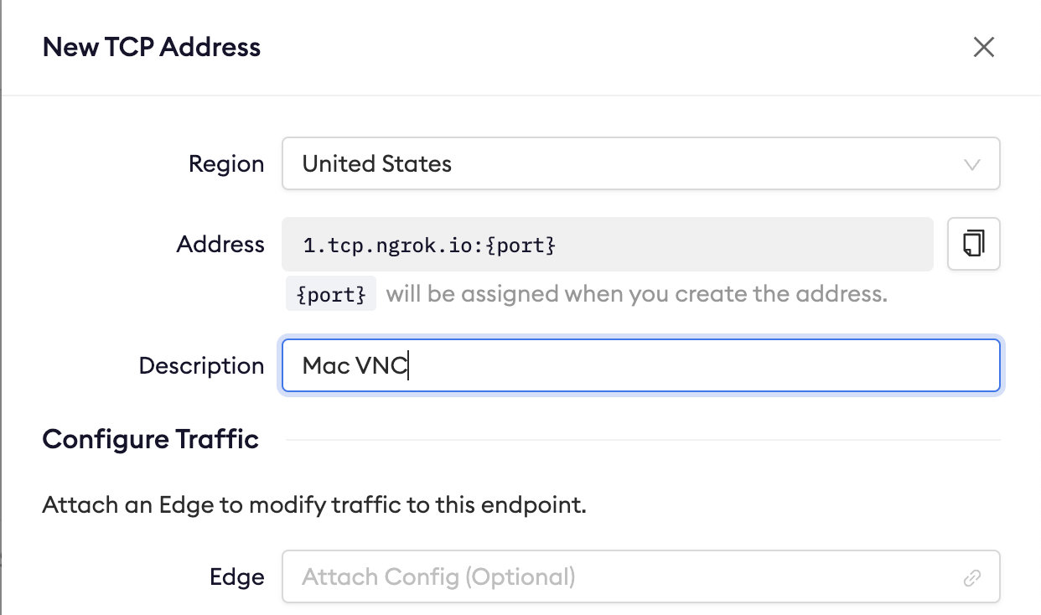
Task: Click the Edge field label
Action: coord(237,577)
